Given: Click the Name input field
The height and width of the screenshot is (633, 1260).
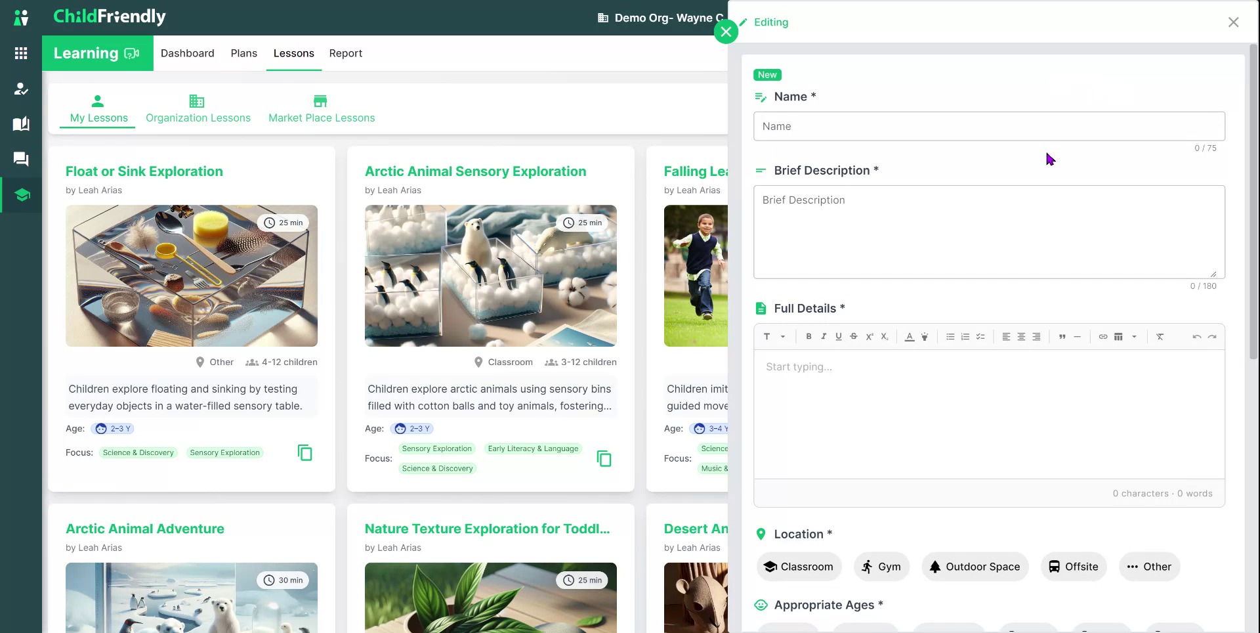Looking at the screenshot, I should pos(989,126).
